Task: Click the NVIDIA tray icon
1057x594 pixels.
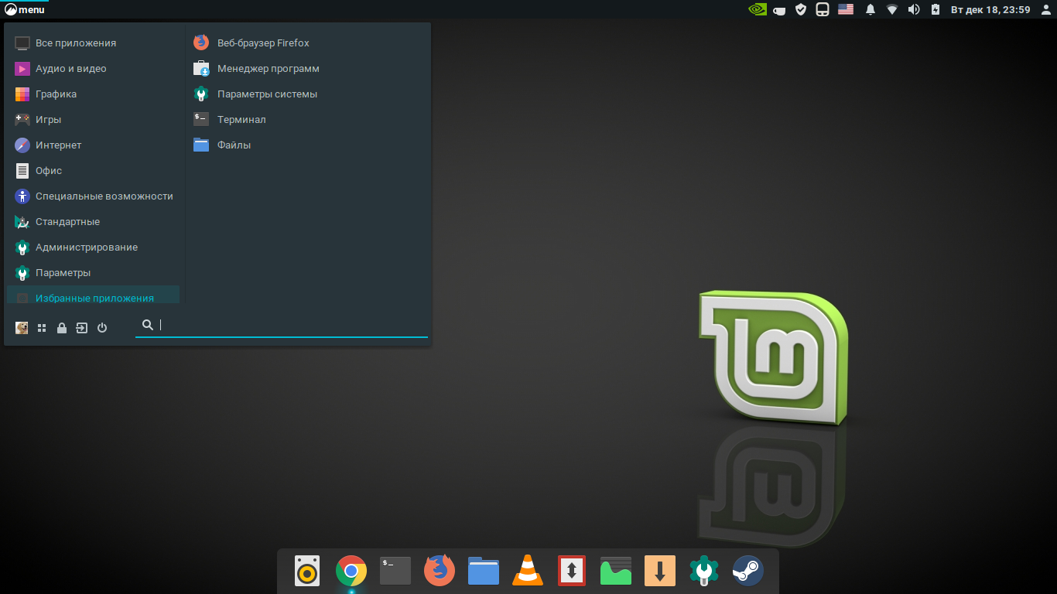Action: point(758,9)
